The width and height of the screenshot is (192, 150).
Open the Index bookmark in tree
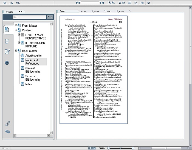click(29, 84)
